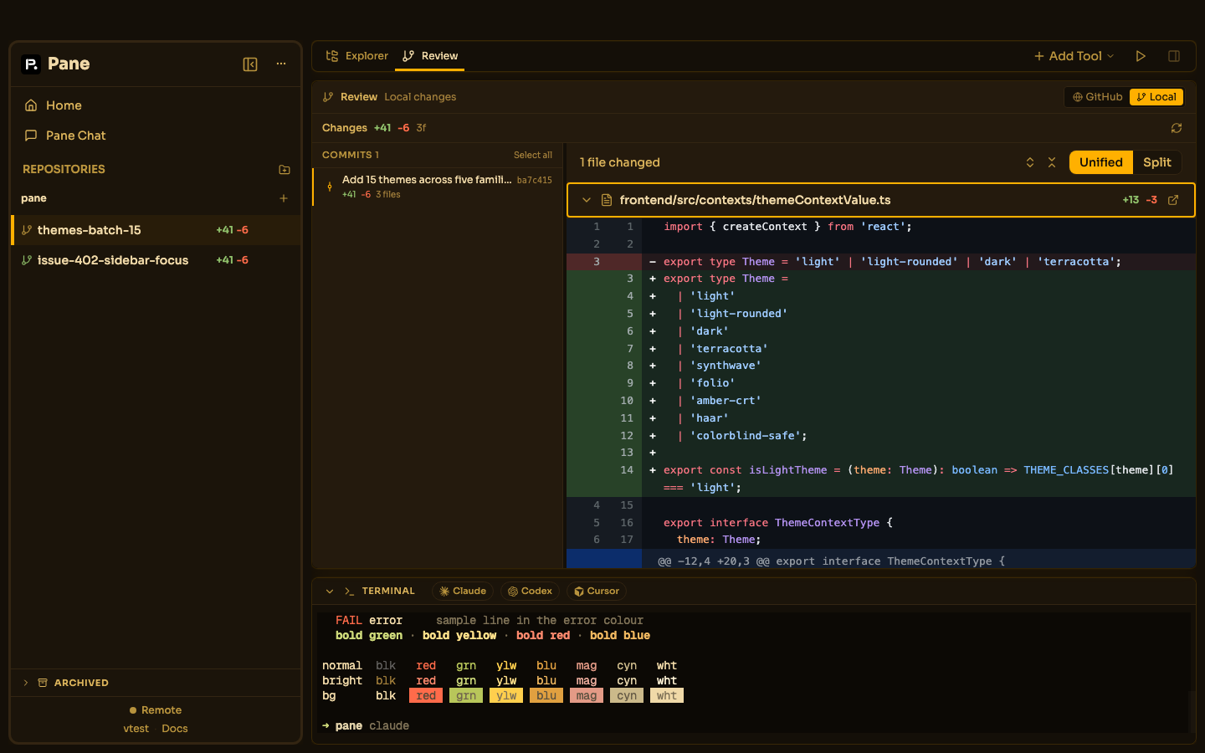Click the red background swatch in terminal
Viewport: 1205px width, 753px height.
426,696
